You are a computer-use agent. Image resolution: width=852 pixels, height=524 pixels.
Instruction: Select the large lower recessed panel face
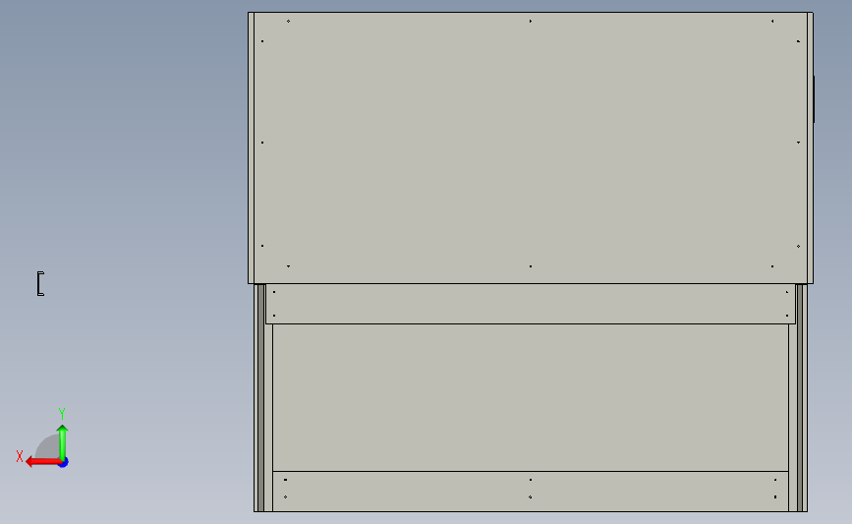pos(531,397)
